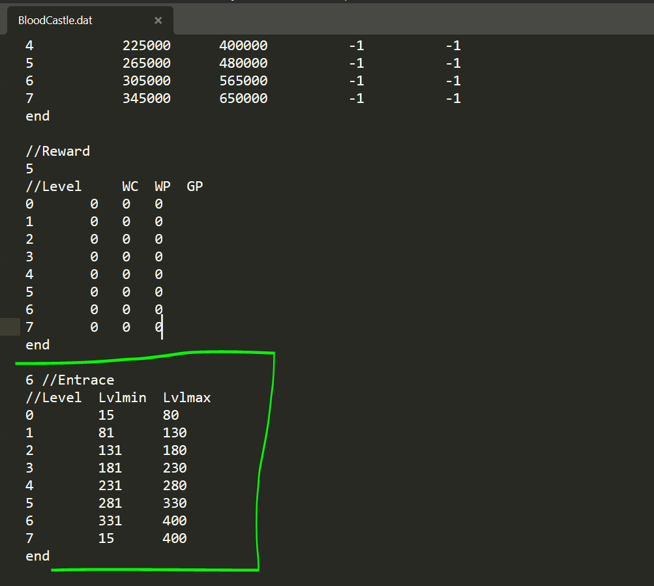Viewport: 654px width, 586px height.
Task: Place cursor on the WC column header
Action: click(130, 186)
